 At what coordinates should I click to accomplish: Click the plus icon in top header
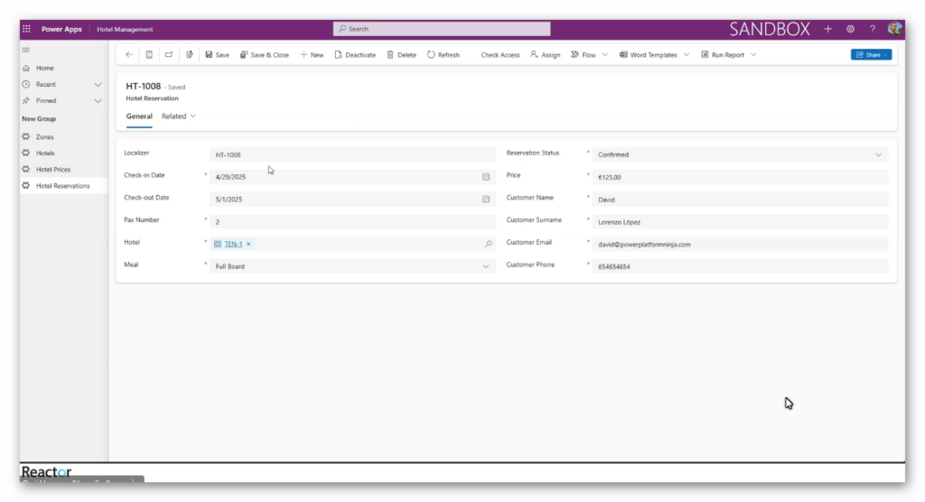828,29
